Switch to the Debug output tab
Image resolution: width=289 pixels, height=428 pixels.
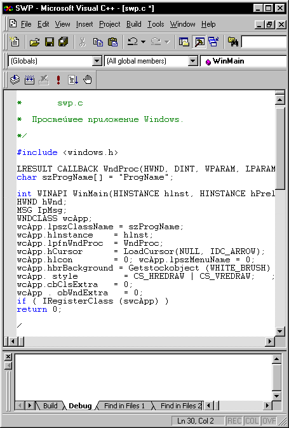click(x=80, y=406)
